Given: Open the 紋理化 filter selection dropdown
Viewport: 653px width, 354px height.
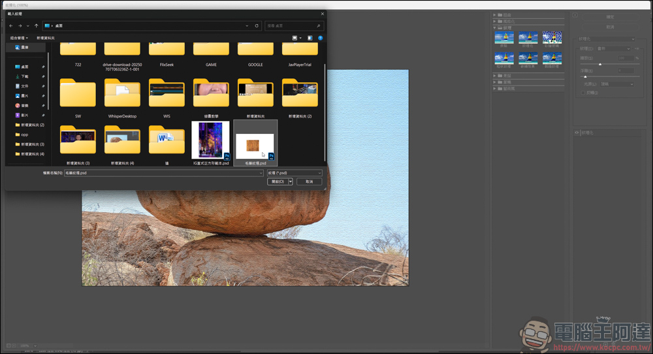Looking at the screenshot, I should [x=607, y=39].
